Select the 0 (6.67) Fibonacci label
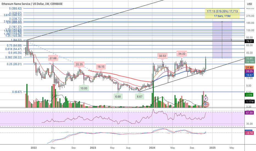This screenshot has height=151, width=256. 17,92
